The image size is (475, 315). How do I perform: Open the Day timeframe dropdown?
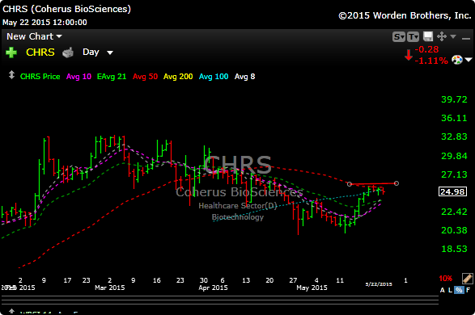tap(98, 52)
